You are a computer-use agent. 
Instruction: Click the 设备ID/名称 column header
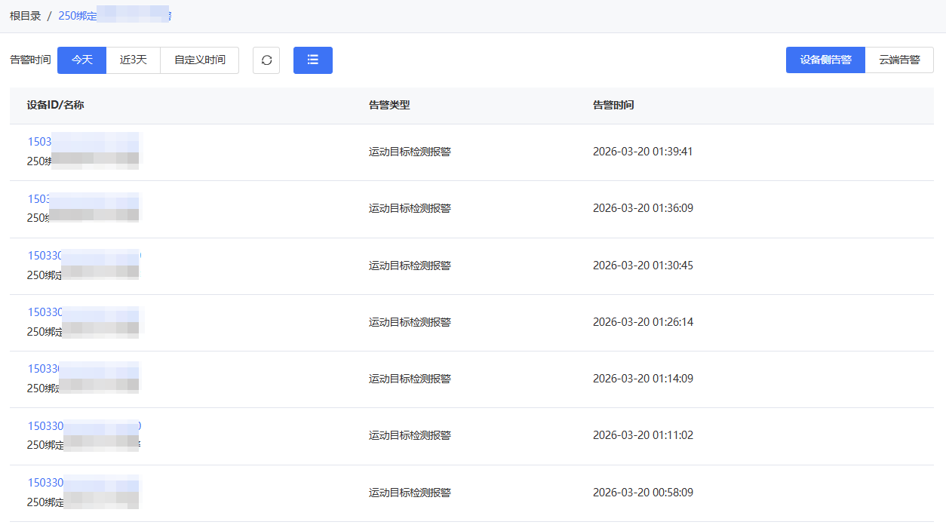pyautogui.click(x=55, y=106)
